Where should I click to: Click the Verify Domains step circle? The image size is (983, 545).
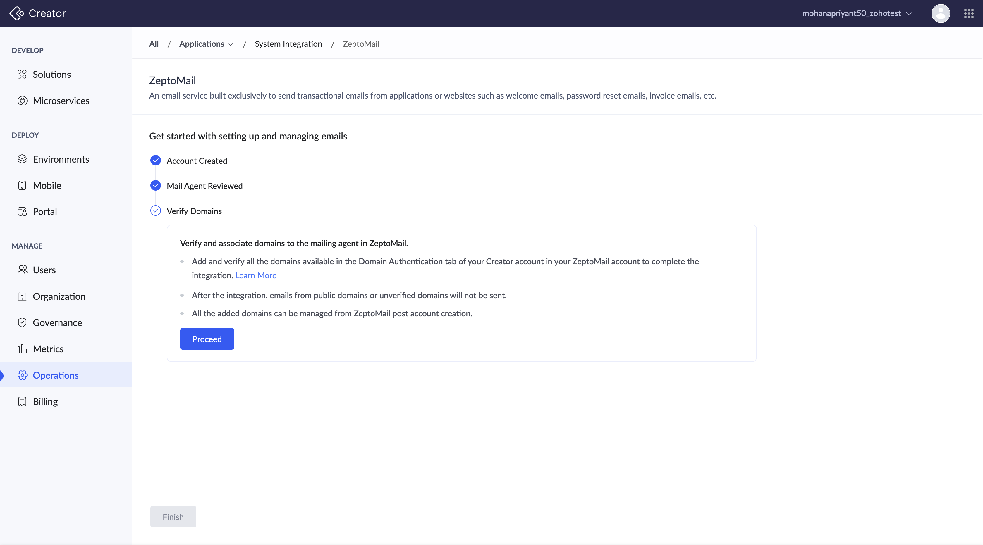155,211
